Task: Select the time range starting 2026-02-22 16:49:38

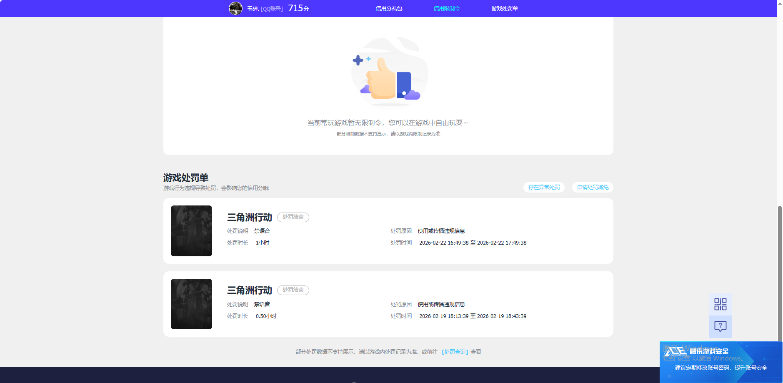Action: [473, 243]
